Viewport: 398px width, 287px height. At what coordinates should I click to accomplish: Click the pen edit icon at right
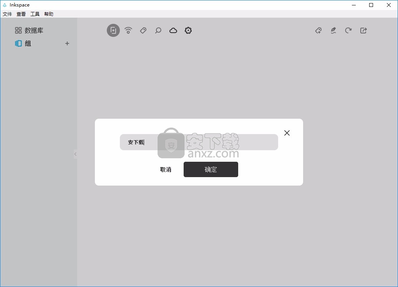coord(333,30)
